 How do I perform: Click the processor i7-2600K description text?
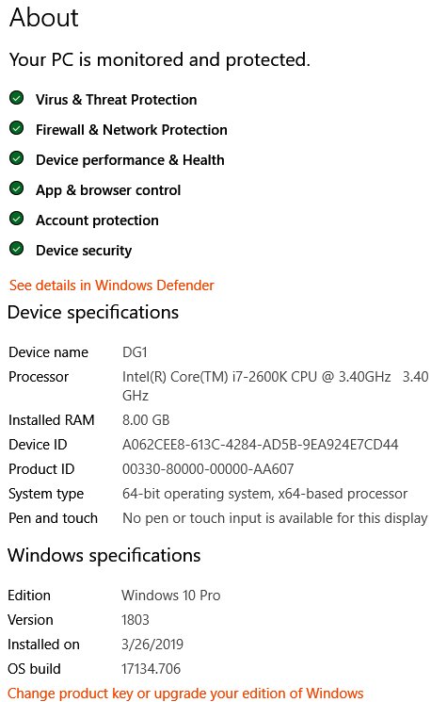(x=276, y=386)
